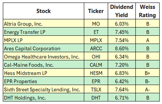Select the Altria Group, Inc. cell
The height and width of the screenshot is (104, 162).
click(44, 23)
